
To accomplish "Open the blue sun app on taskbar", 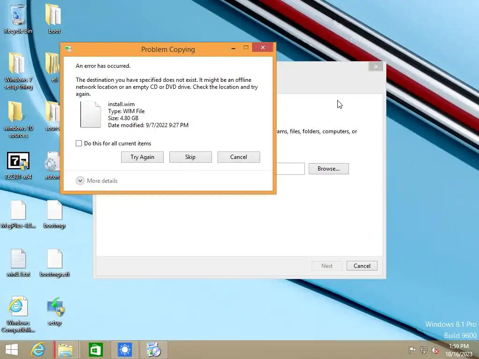I will pyautogui.click(x=124, y=350).
